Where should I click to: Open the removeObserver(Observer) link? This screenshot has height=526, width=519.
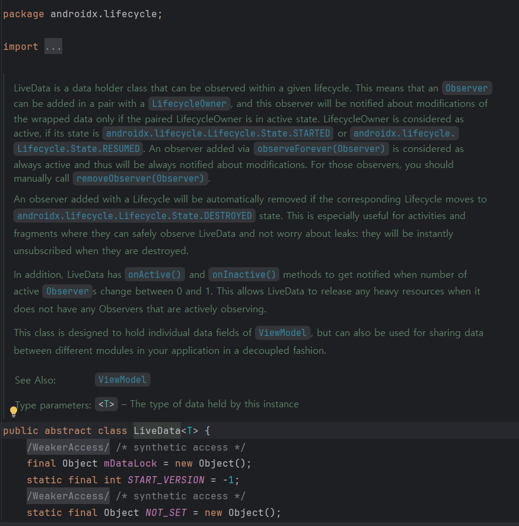(x=141, y=179)
